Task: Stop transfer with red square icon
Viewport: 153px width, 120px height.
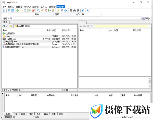Action: tap(33, 10)
